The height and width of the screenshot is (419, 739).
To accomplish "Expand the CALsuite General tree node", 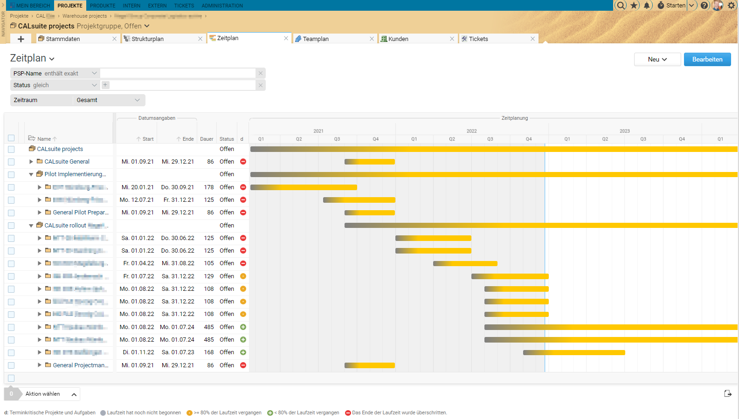I will (x=31, y=162).
